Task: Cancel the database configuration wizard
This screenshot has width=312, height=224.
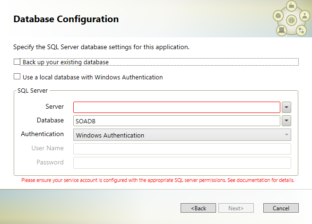Action: click(x=281, y=208)
